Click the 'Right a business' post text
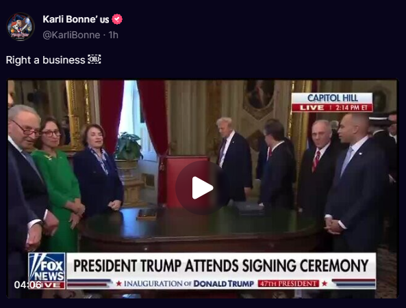The width and height of the screenshot is (406, 308). [46, 60]
